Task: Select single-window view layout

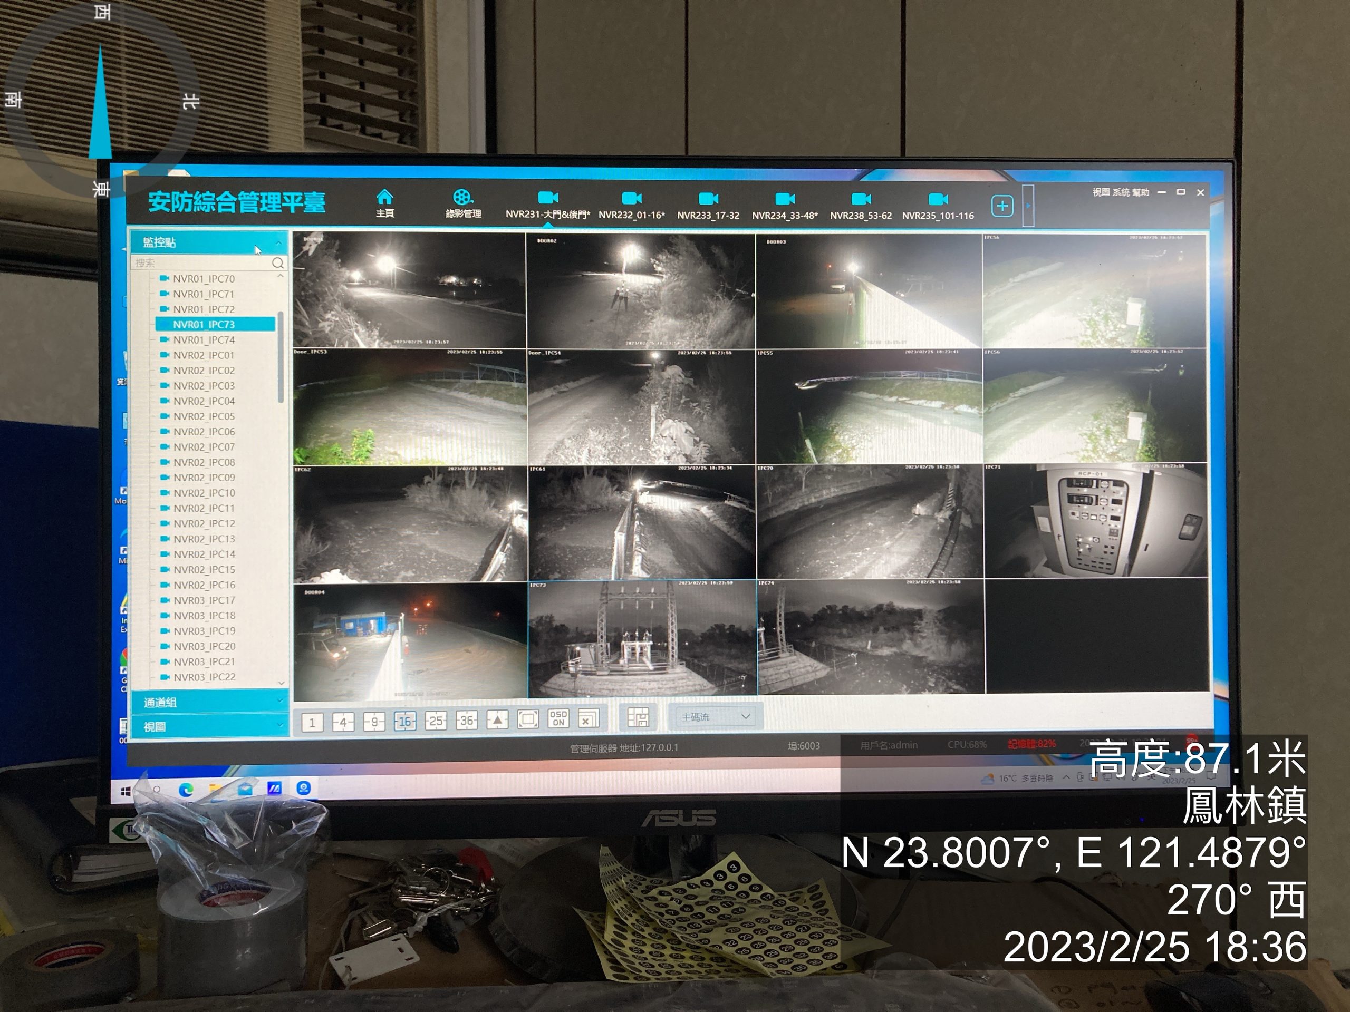Action: (312, 723)
